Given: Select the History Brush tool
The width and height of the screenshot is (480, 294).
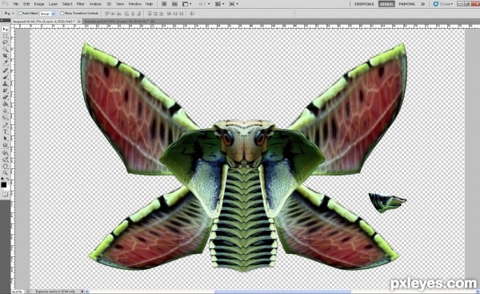Looking at the screenshot, I should tap(6, 91).
